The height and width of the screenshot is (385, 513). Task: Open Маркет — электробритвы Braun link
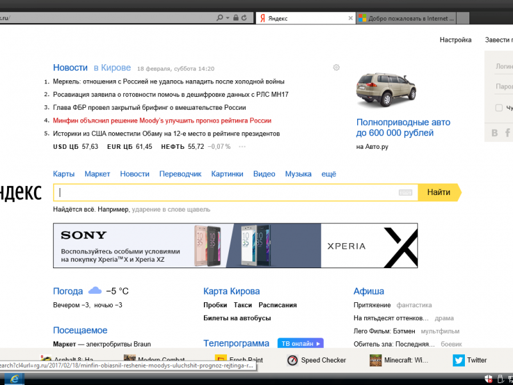pos(102,345)
